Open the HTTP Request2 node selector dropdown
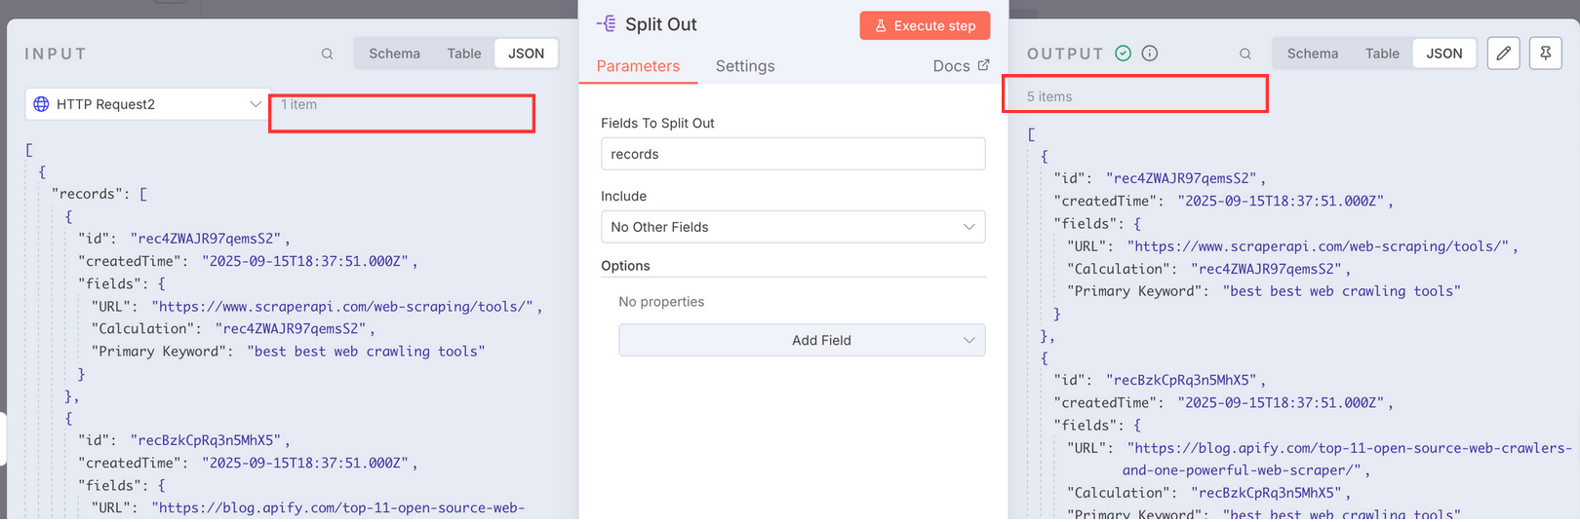 [x=147, y=104]
